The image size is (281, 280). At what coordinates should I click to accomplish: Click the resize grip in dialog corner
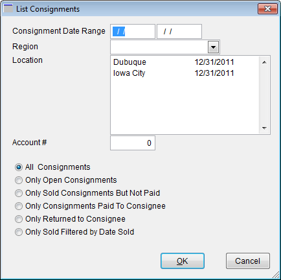pyautogui.click(x=276, y=275)
